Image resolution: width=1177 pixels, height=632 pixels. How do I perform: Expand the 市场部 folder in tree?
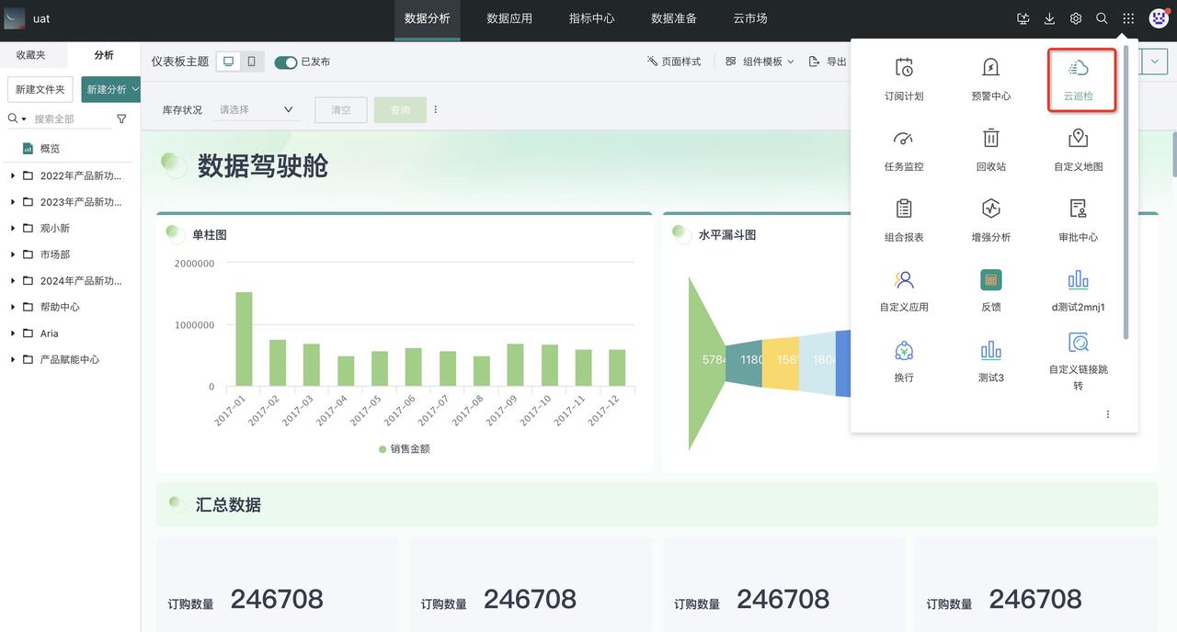(12, 254)
